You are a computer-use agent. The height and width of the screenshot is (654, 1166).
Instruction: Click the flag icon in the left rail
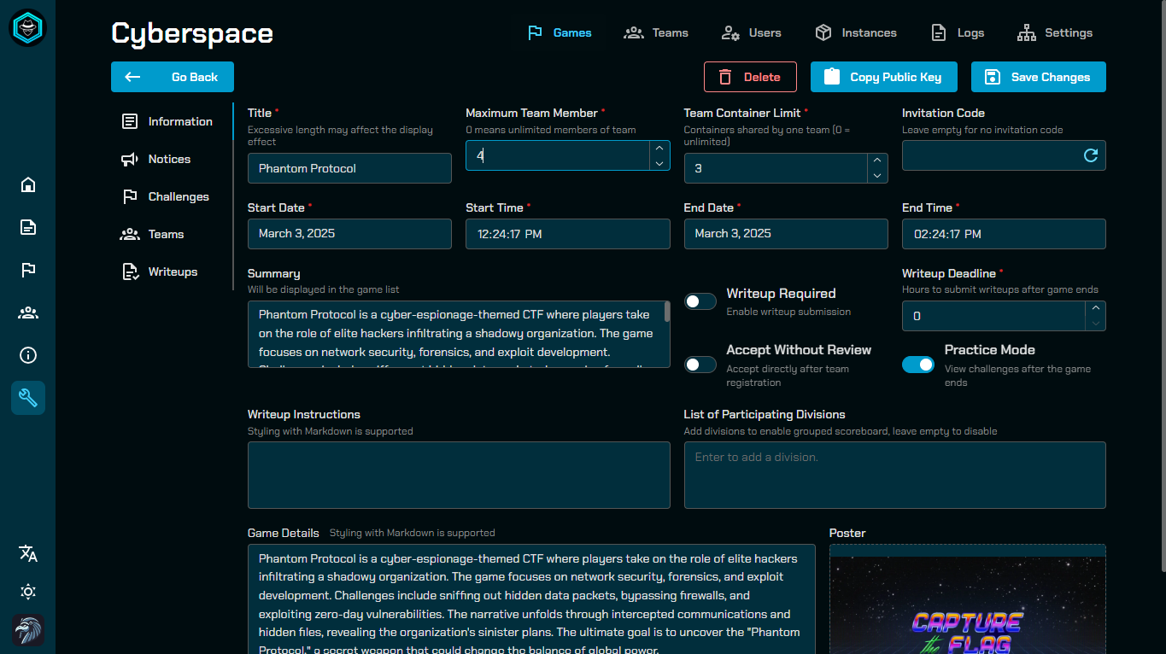coord(27,270)
